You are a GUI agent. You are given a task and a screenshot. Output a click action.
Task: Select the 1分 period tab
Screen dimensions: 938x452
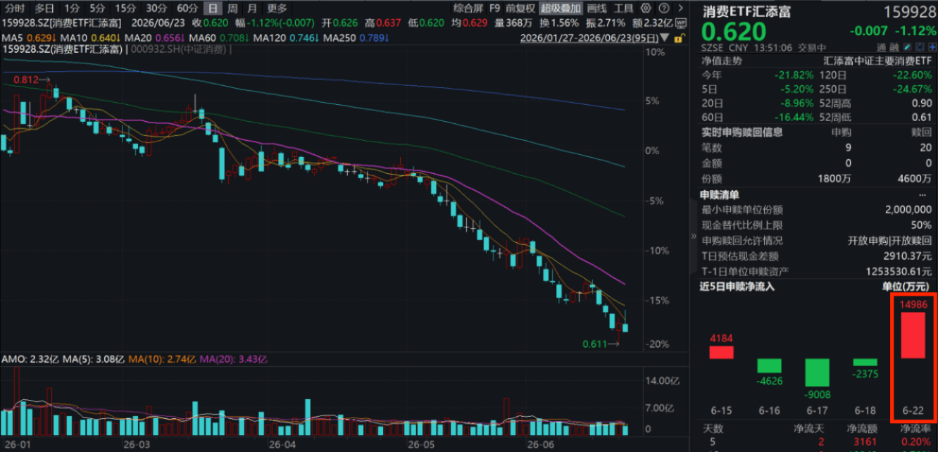[x=71, y=8]
